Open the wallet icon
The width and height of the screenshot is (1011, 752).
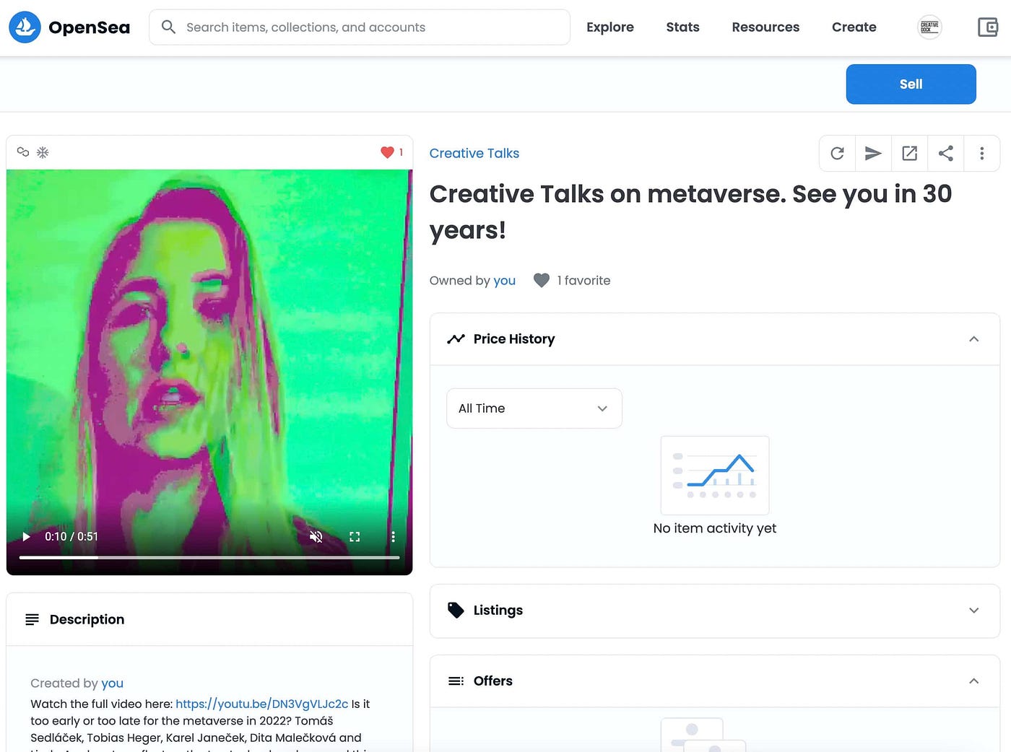[987, 27]
